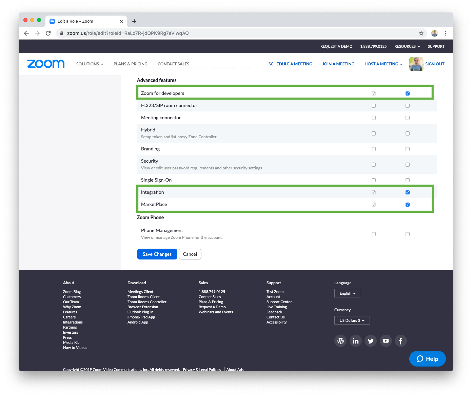Open the Facebook icon in the footer
The width and height of the screenshot is (472, 396).
401,341
